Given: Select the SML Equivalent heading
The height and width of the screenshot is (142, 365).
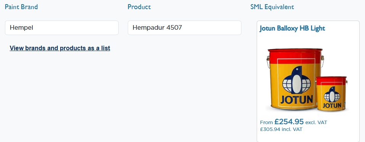Looking at the screenshot, I should pyautogui.click(x=272, y=7).
